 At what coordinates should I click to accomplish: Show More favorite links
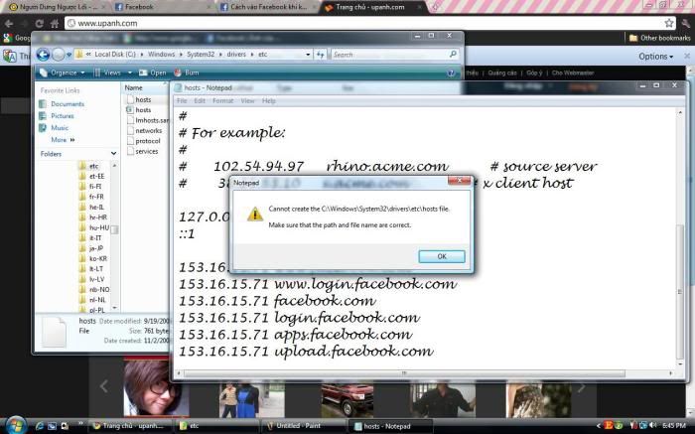[x=63, y=140]
